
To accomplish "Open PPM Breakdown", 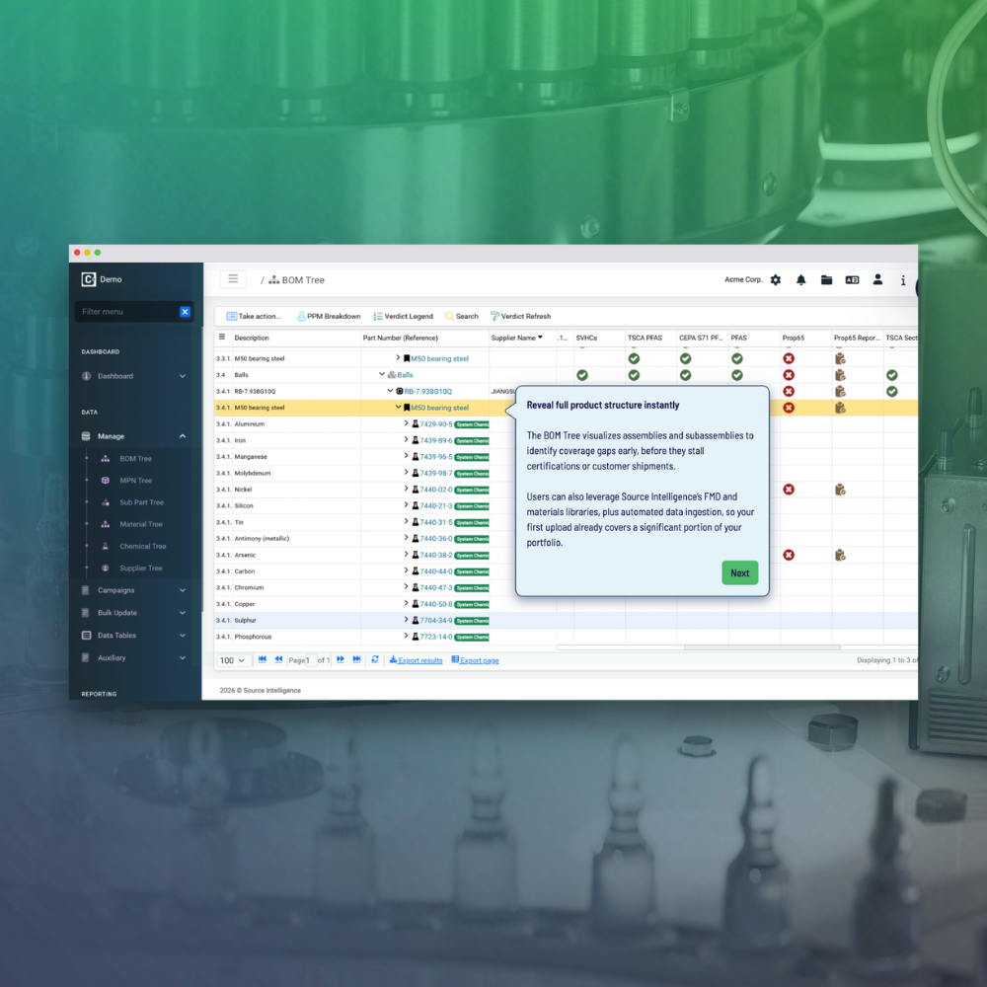I will [x=329, y=316].
